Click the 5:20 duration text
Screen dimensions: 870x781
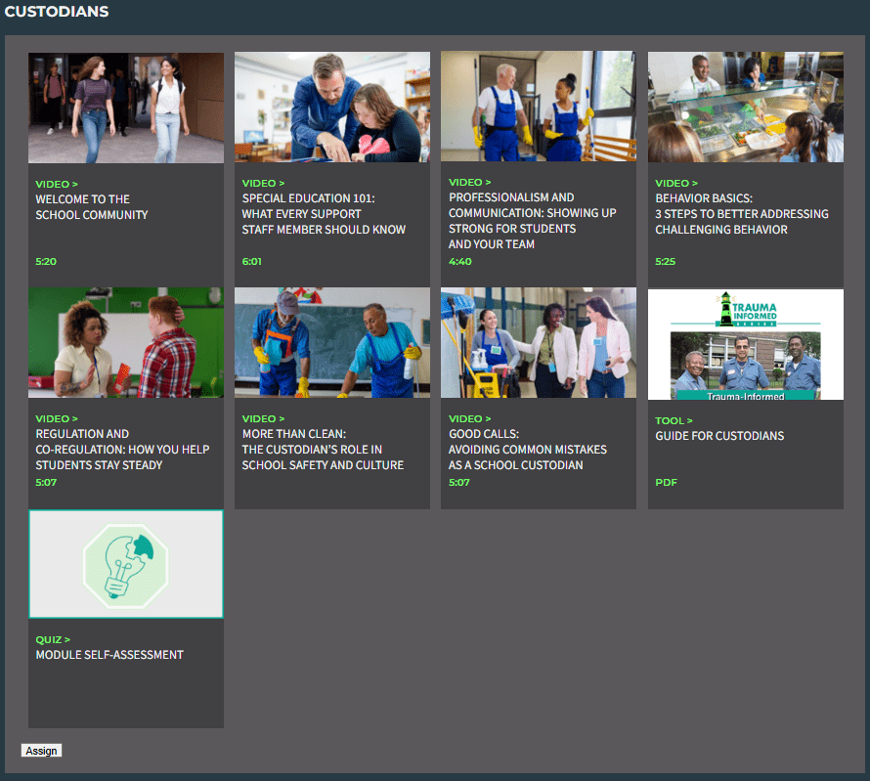[x=46, y=261]
